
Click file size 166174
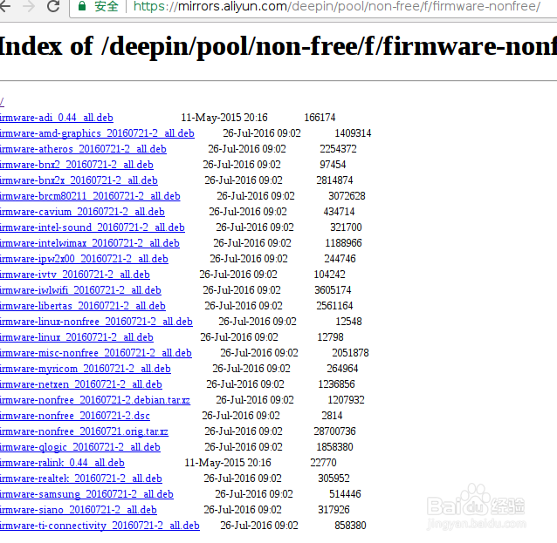[x=320, y=118]
